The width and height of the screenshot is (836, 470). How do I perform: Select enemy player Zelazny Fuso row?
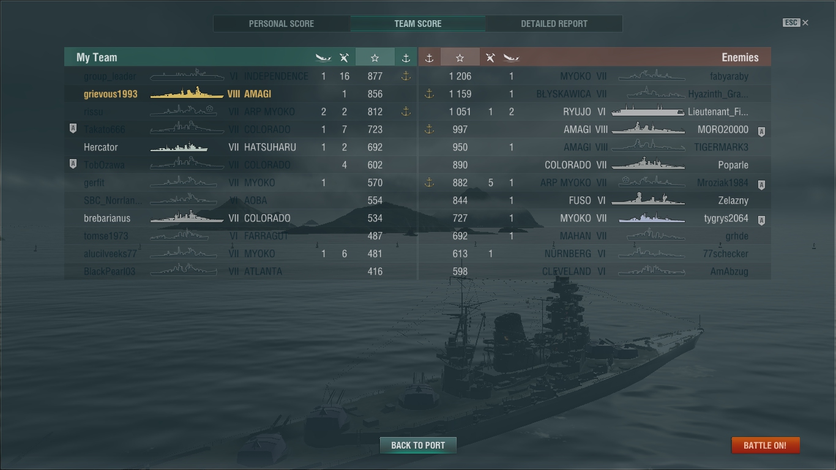click(x=595, y=200)
